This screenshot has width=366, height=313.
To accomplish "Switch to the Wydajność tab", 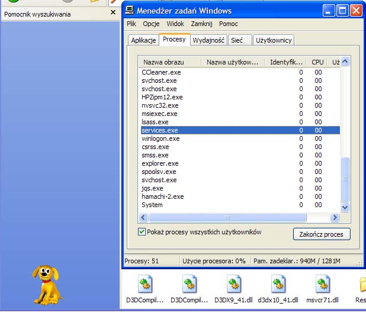I will tap(208, 40).
